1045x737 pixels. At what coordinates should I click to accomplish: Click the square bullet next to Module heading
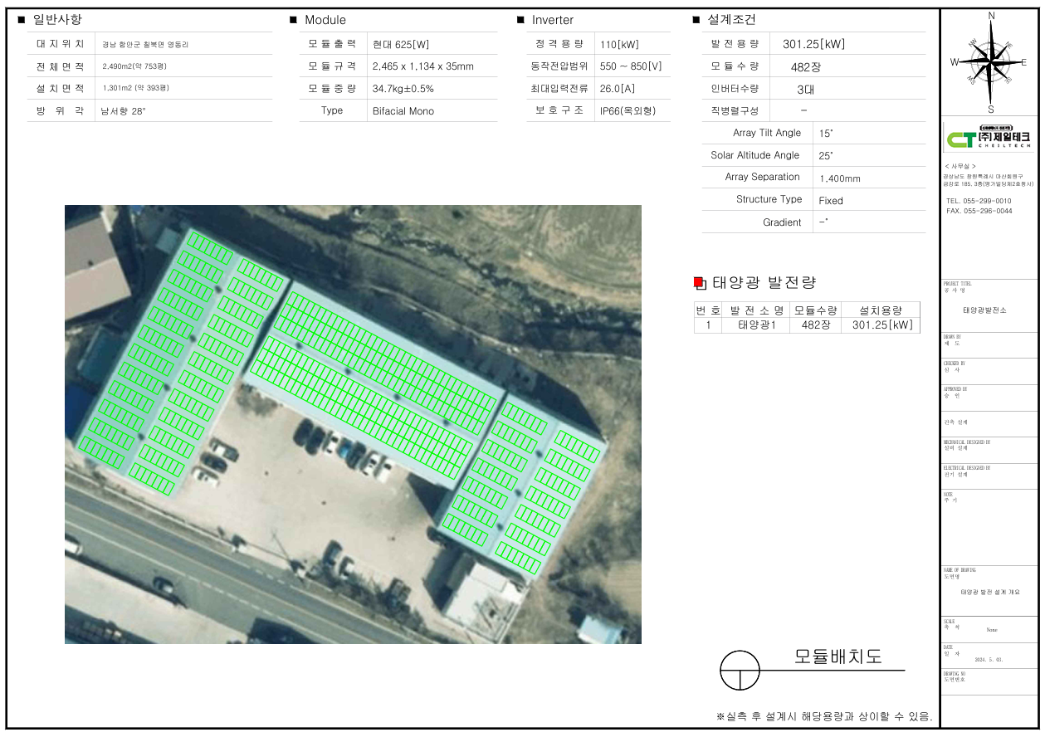[293, 20]
